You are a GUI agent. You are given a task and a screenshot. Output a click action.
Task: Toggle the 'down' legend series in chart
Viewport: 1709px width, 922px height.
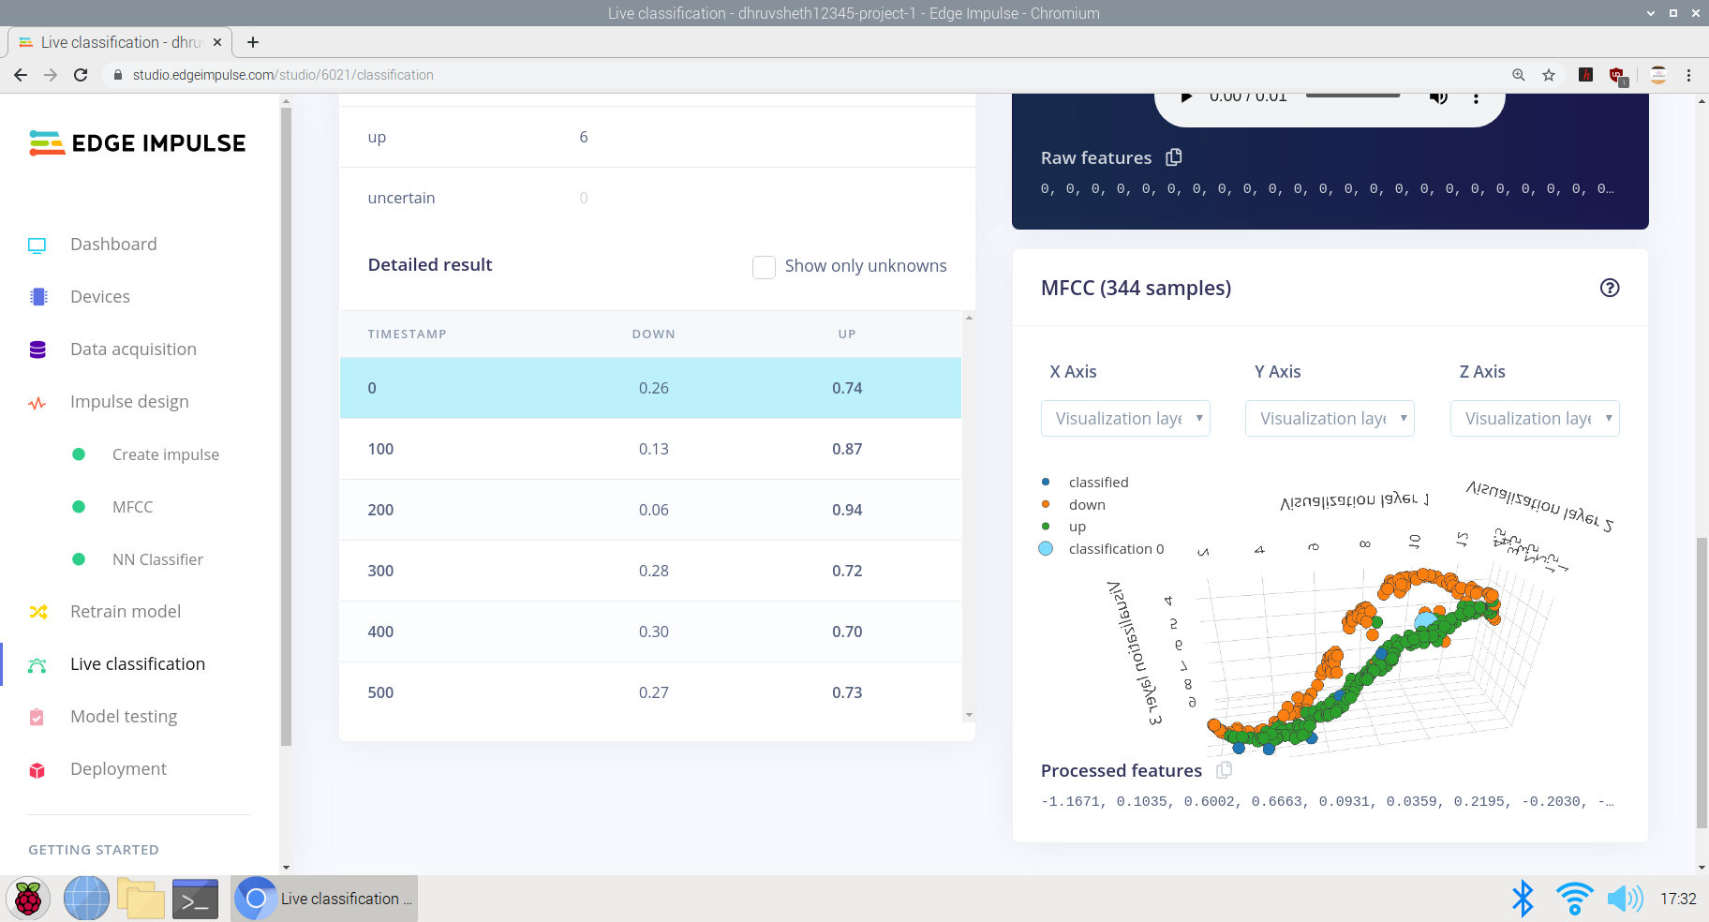pyautogui.click(x=1086, y=504)
